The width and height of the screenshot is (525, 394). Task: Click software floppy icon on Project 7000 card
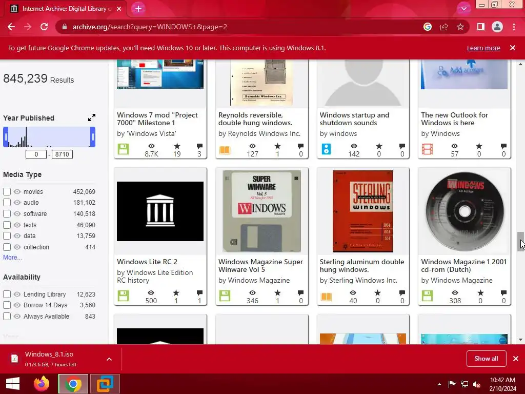click(x=123, y=149)
